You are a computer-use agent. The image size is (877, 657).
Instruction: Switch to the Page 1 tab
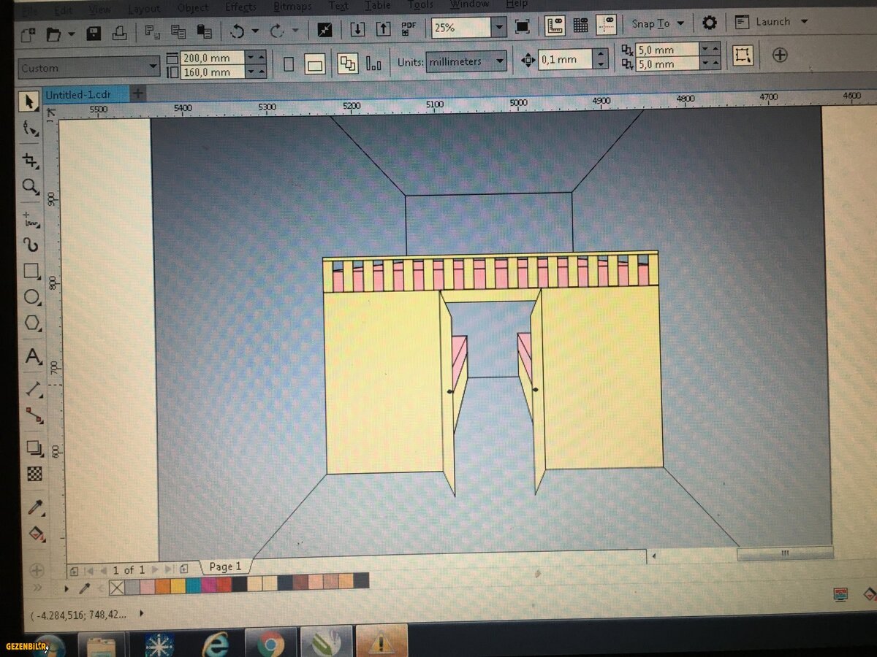(225, 566)
